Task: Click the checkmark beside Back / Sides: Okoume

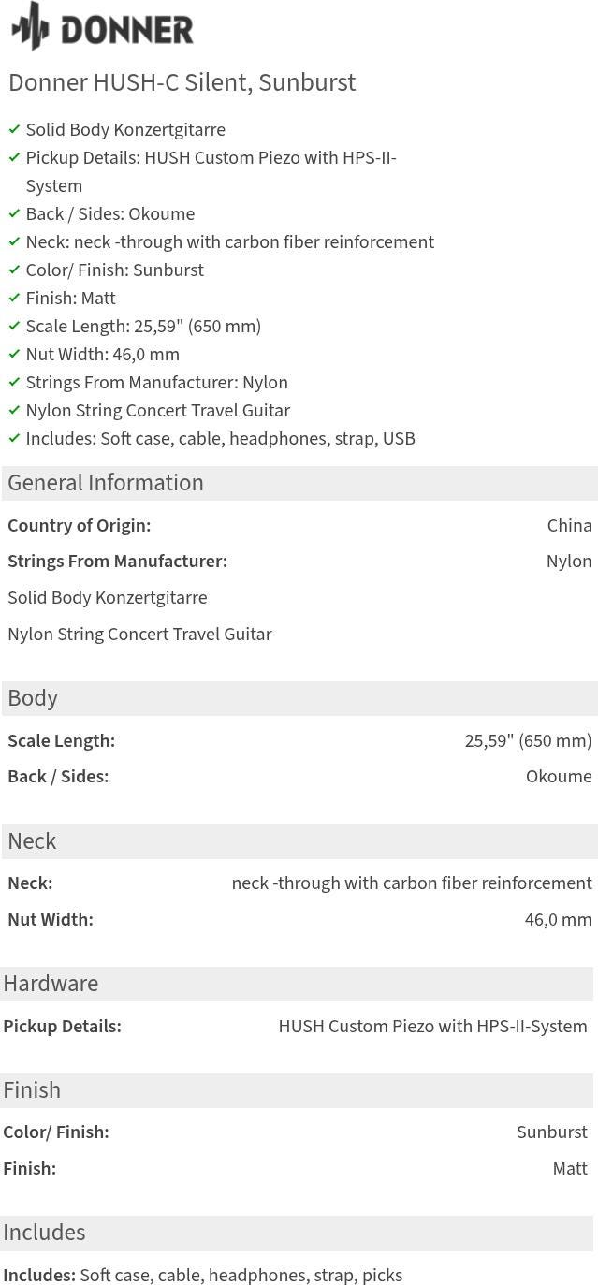Action: [14, 213]
